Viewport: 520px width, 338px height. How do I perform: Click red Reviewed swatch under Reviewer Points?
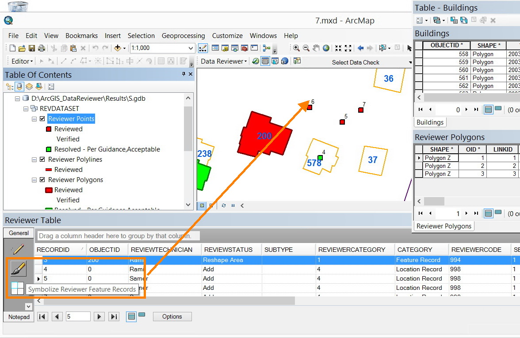pos(49,129)
